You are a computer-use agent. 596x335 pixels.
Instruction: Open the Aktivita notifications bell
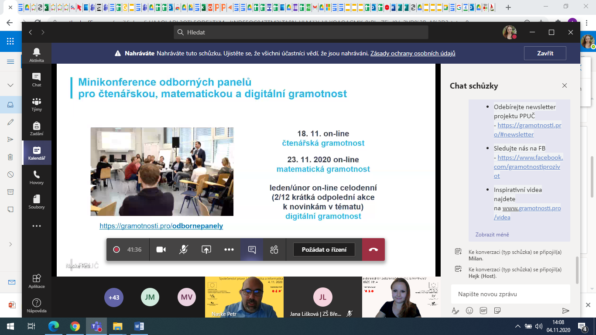click(x=37, y=55)
